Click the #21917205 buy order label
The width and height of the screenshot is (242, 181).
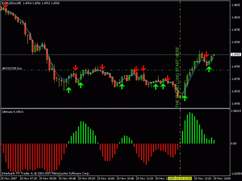(x=12, y=68)
